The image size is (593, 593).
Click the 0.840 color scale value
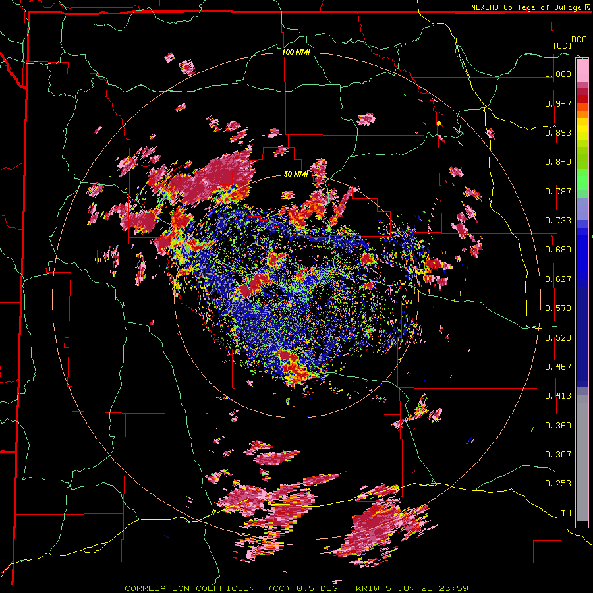(x=558, y=162)
